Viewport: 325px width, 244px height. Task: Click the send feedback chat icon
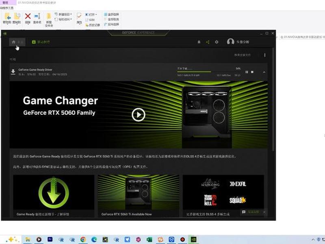[244, 212]
